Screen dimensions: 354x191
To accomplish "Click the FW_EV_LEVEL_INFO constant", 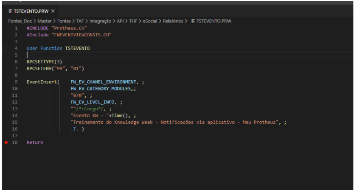I will pos(94,102).
